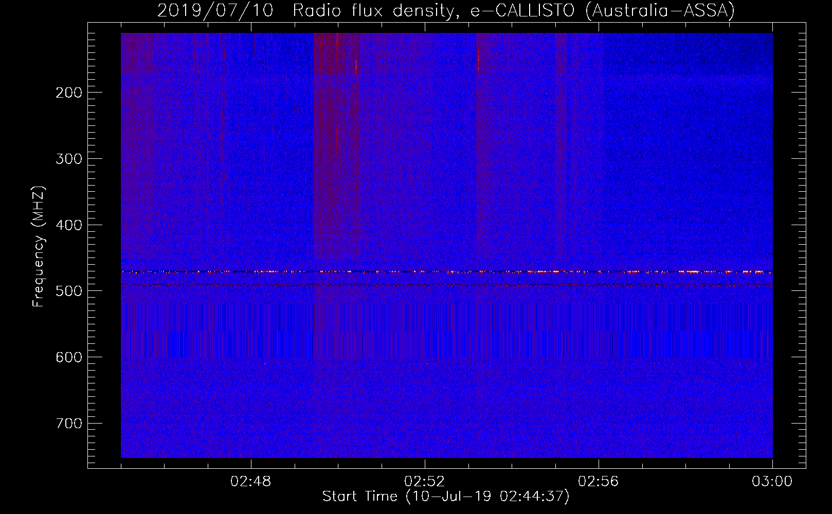Click the 300 frequency tick label
Image resolution: width=832 pixels, height=514 pixels.
(68, 159)
